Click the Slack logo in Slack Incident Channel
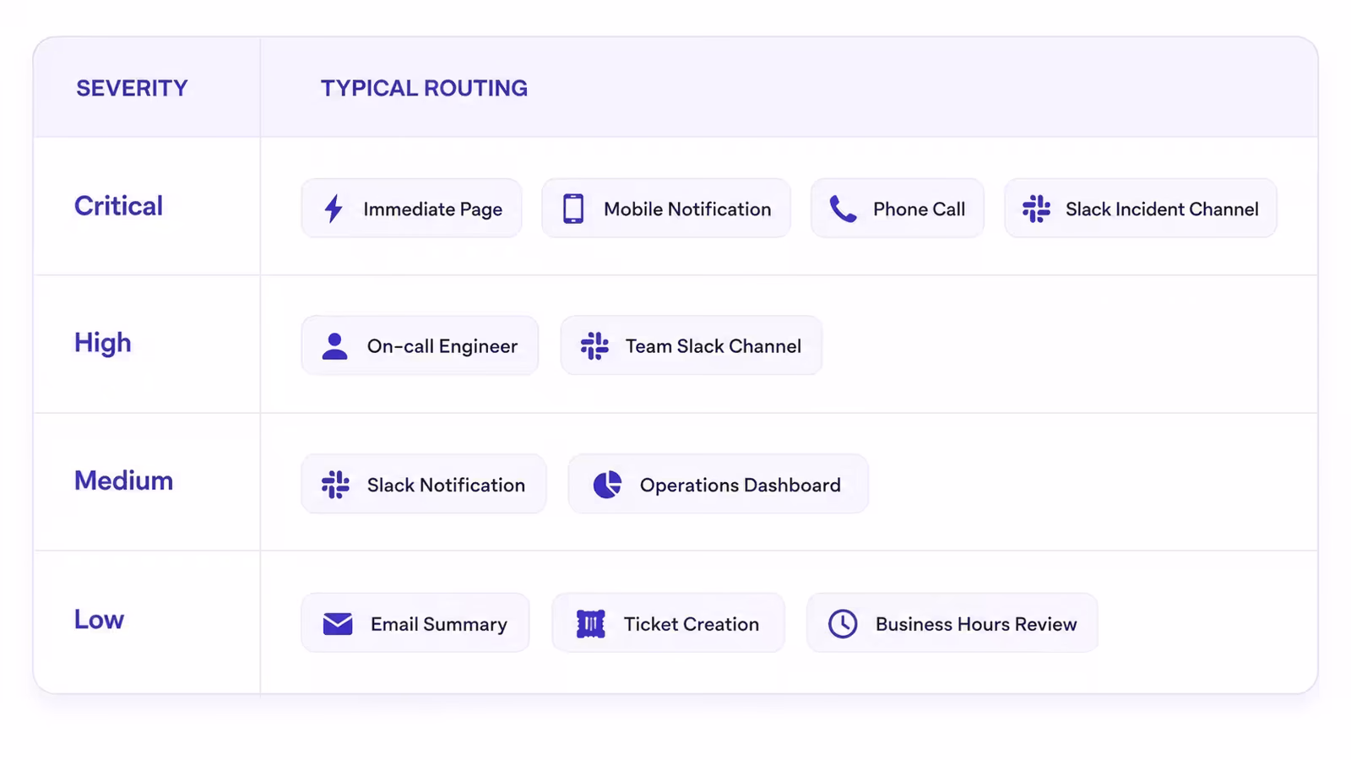Viewport: 1351px width, 760px height. pyautogui.click(x=1036, y=209)
